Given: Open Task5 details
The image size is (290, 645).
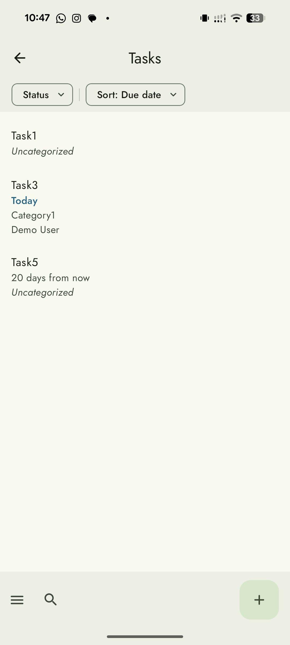Looking at the screenshot, I should [25, 262].
